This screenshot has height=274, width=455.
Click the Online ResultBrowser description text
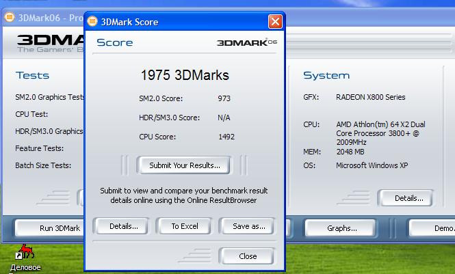(x=183, y=195)
